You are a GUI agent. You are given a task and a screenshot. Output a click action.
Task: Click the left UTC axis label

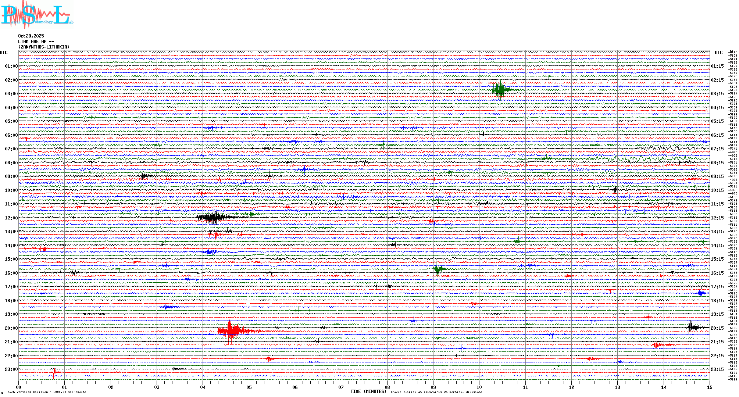point(4,53)
